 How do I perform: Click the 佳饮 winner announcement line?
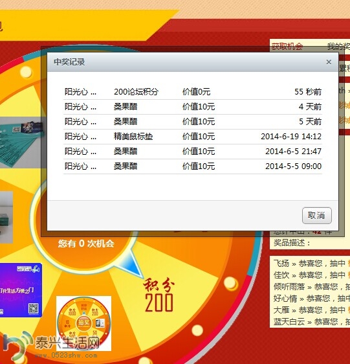click(311, 275)
